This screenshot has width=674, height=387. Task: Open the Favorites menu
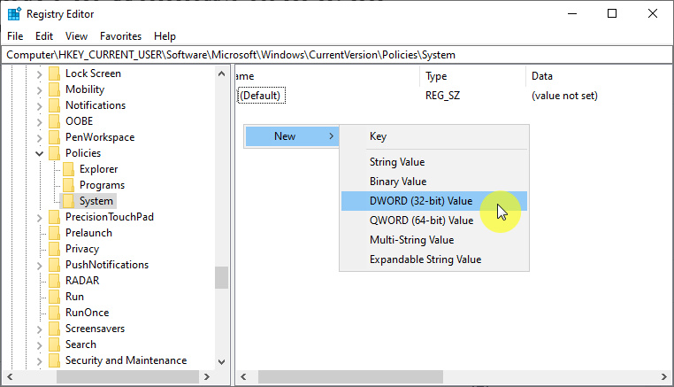pyautogui.click(x=120, y=36)
